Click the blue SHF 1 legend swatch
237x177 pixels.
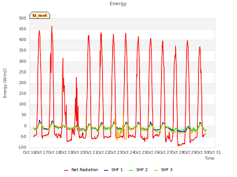106,170
